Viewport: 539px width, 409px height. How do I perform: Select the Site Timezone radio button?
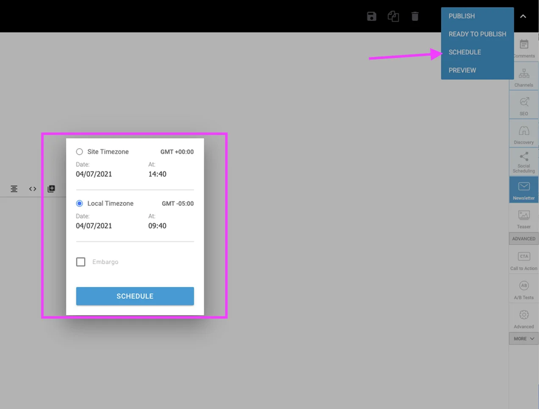point(80,152)
